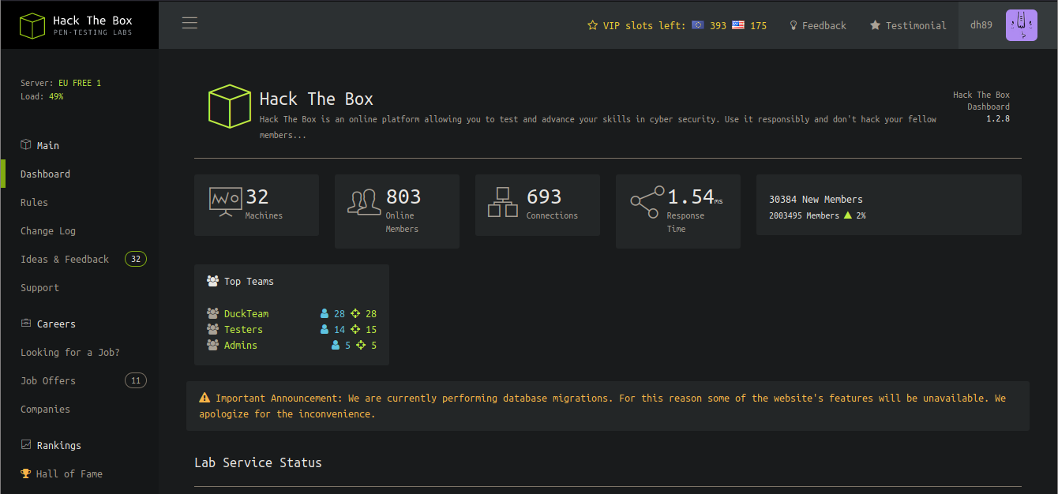Click Testers blue member count icon

point(325,329)
